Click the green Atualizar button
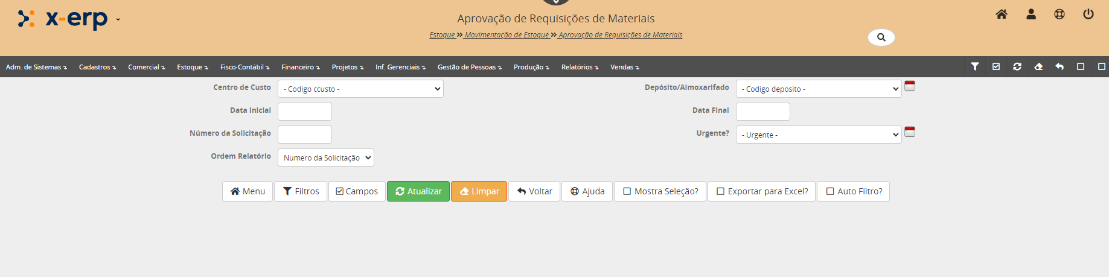Screen dimensions: 1109x277 point(418,191)
